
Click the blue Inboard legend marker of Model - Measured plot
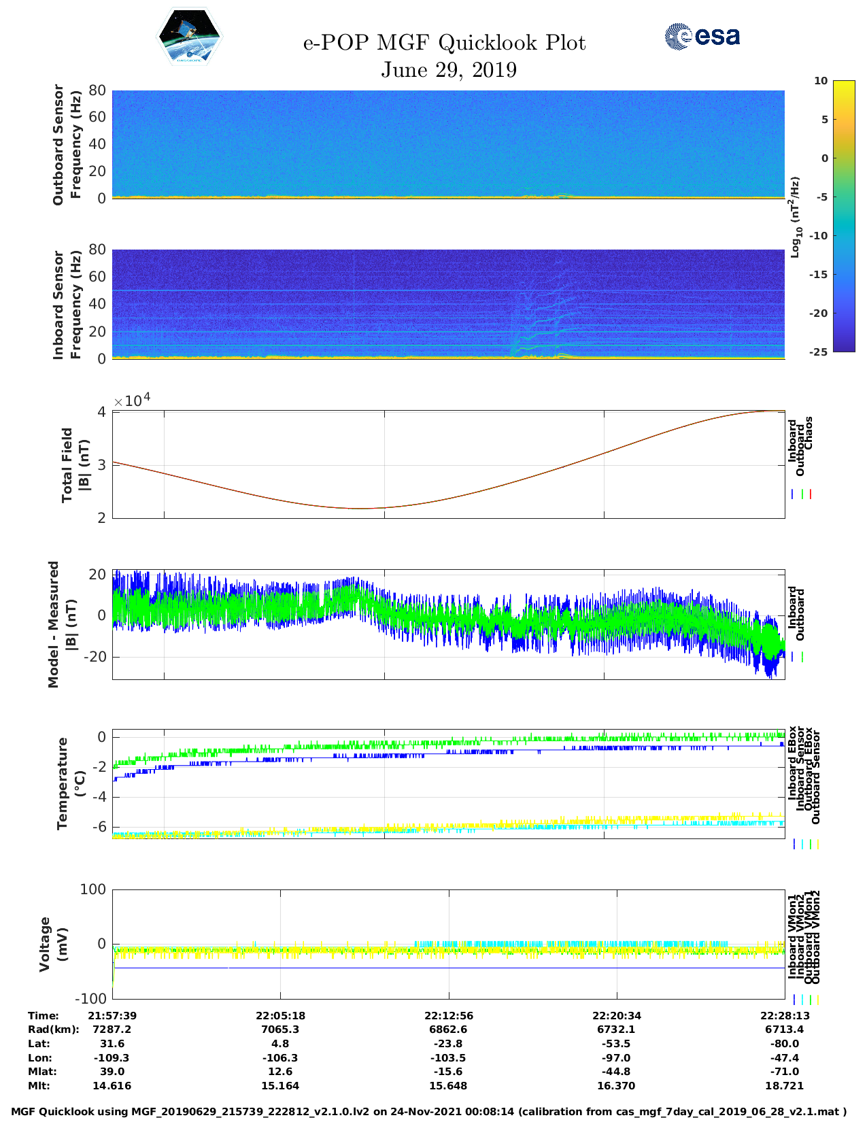pyautogui.click(x=793, y=657)
